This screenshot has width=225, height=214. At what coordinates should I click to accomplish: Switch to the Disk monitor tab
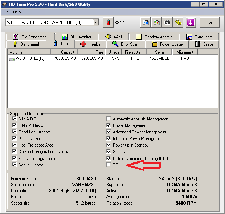[77, 37]
